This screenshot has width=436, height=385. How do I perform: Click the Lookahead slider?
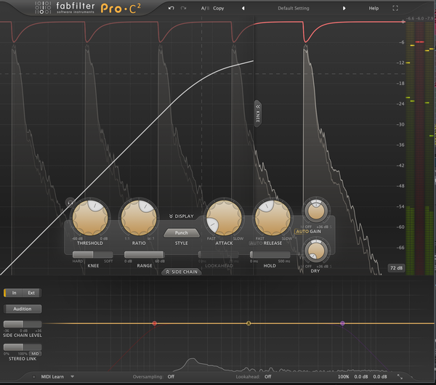point(218,254)
